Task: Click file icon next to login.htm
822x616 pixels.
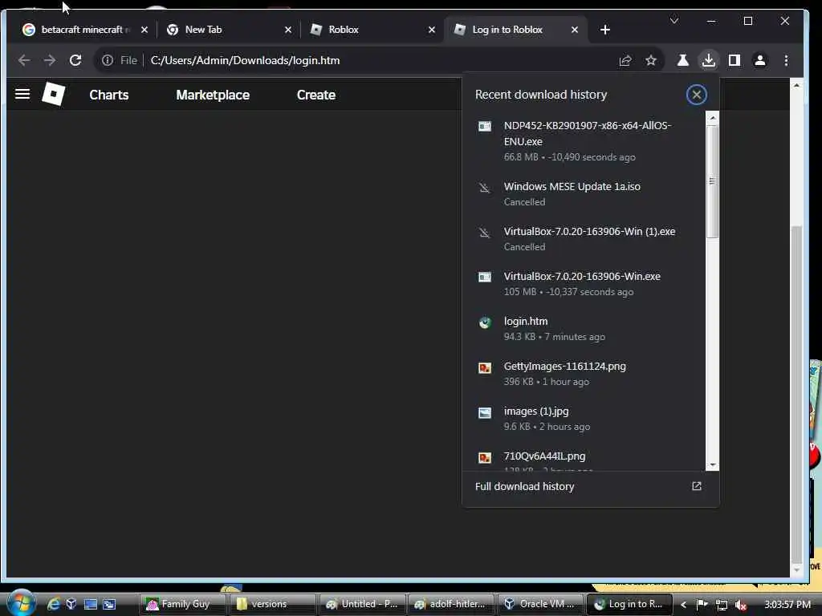Action: (484, 322)
